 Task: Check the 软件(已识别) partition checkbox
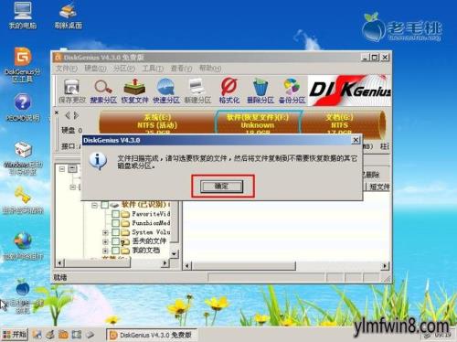[105, 205]
